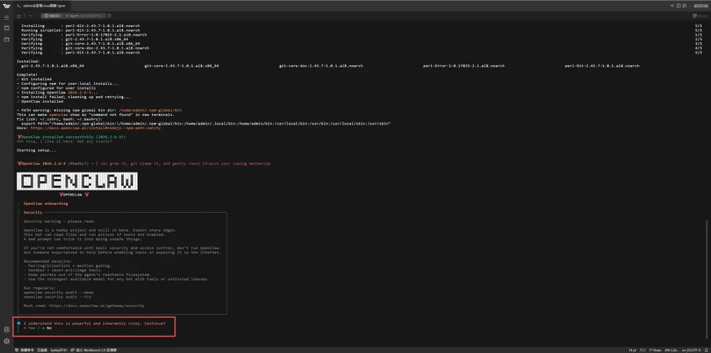Click the 'Complete!' line
This screenshot has width=711, height=353.
27,74
